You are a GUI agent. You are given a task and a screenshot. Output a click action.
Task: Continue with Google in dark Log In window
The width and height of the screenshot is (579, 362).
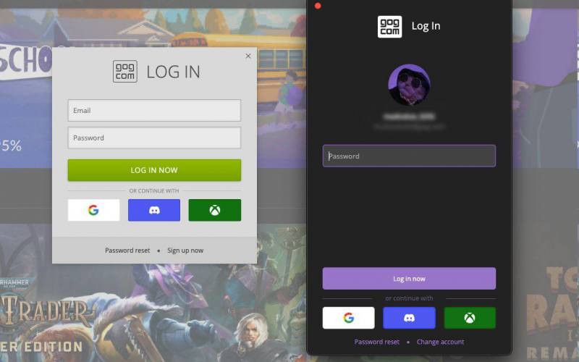349,318
